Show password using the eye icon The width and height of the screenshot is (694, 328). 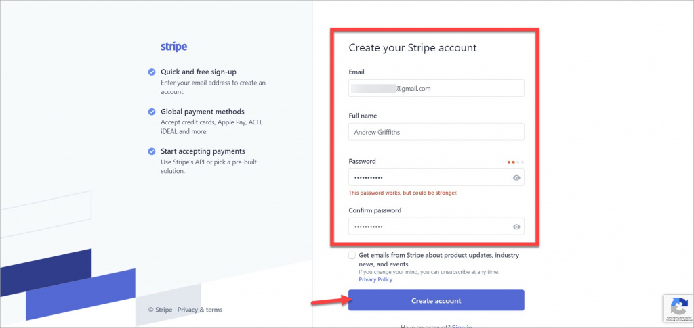click(x=516, y=178)
